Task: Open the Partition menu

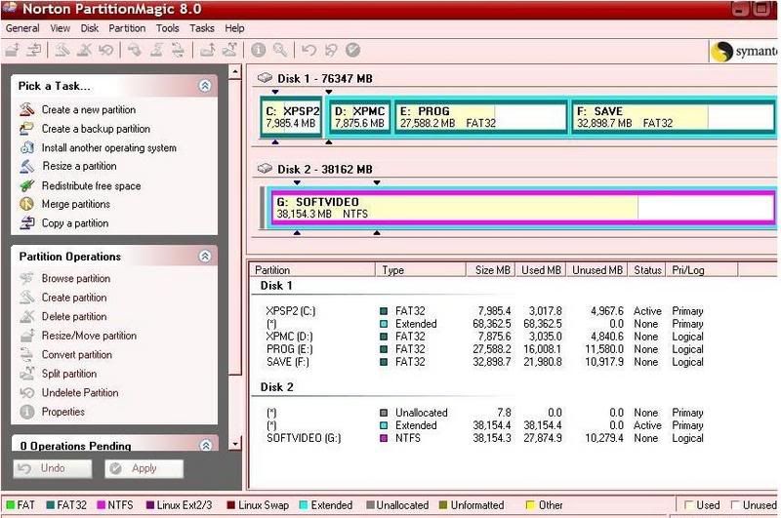Action: coord(127,28)
